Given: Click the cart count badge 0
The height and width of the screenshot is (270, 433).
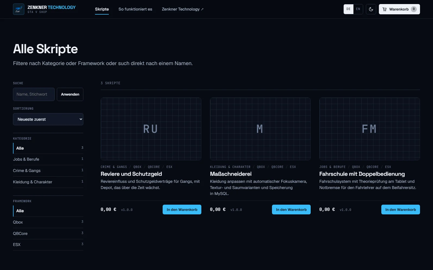Looking at the screenshot, I should pyautogui.click(x=414, y=9).
